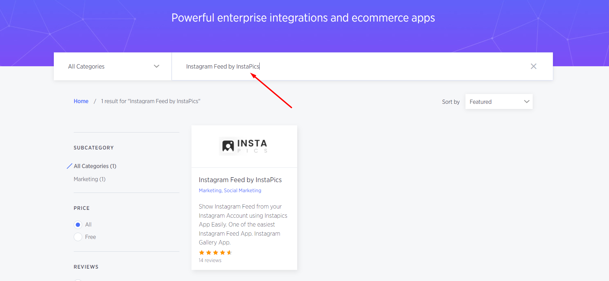This screenshot has width=609, height=281.
Task: Select the All Categories (1) subcategory
Action: point(95,166)
